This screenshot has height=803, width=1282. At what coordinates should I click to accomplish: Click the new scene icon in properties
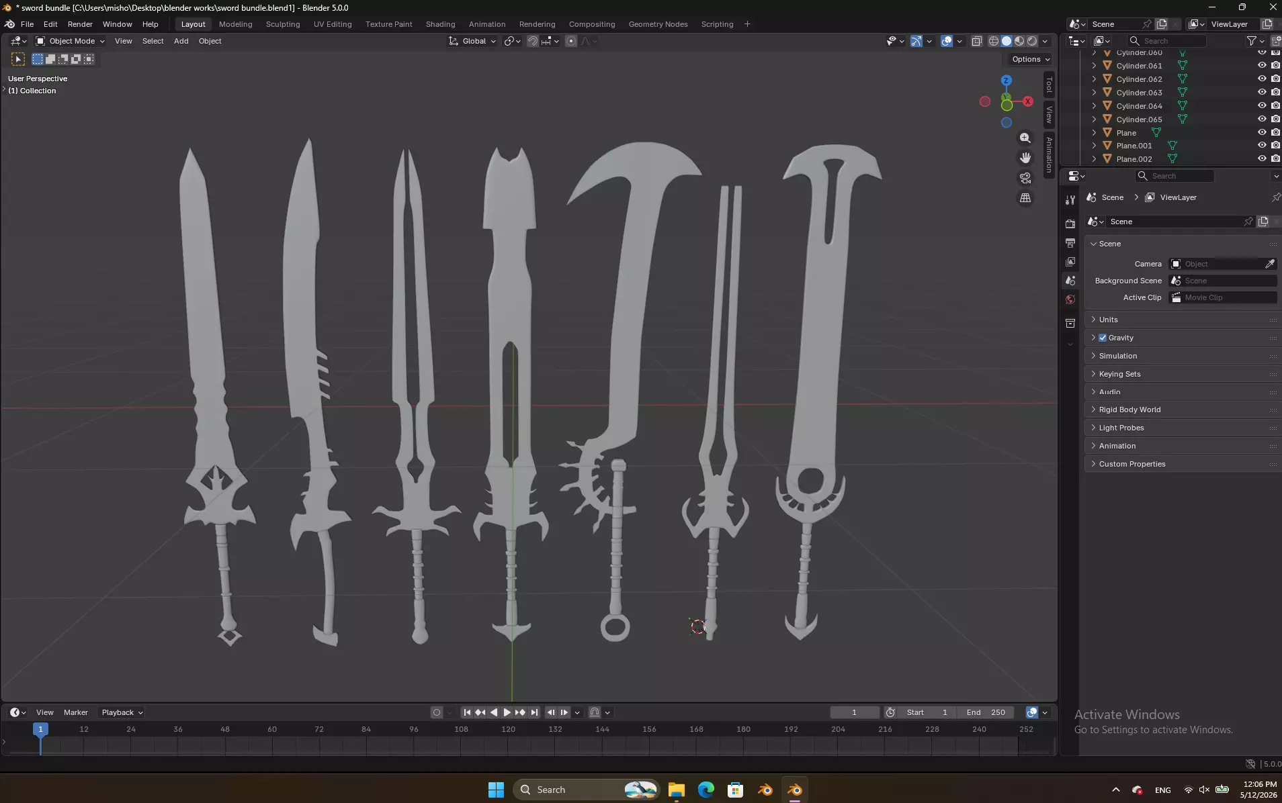click(x=1263, y=222)
